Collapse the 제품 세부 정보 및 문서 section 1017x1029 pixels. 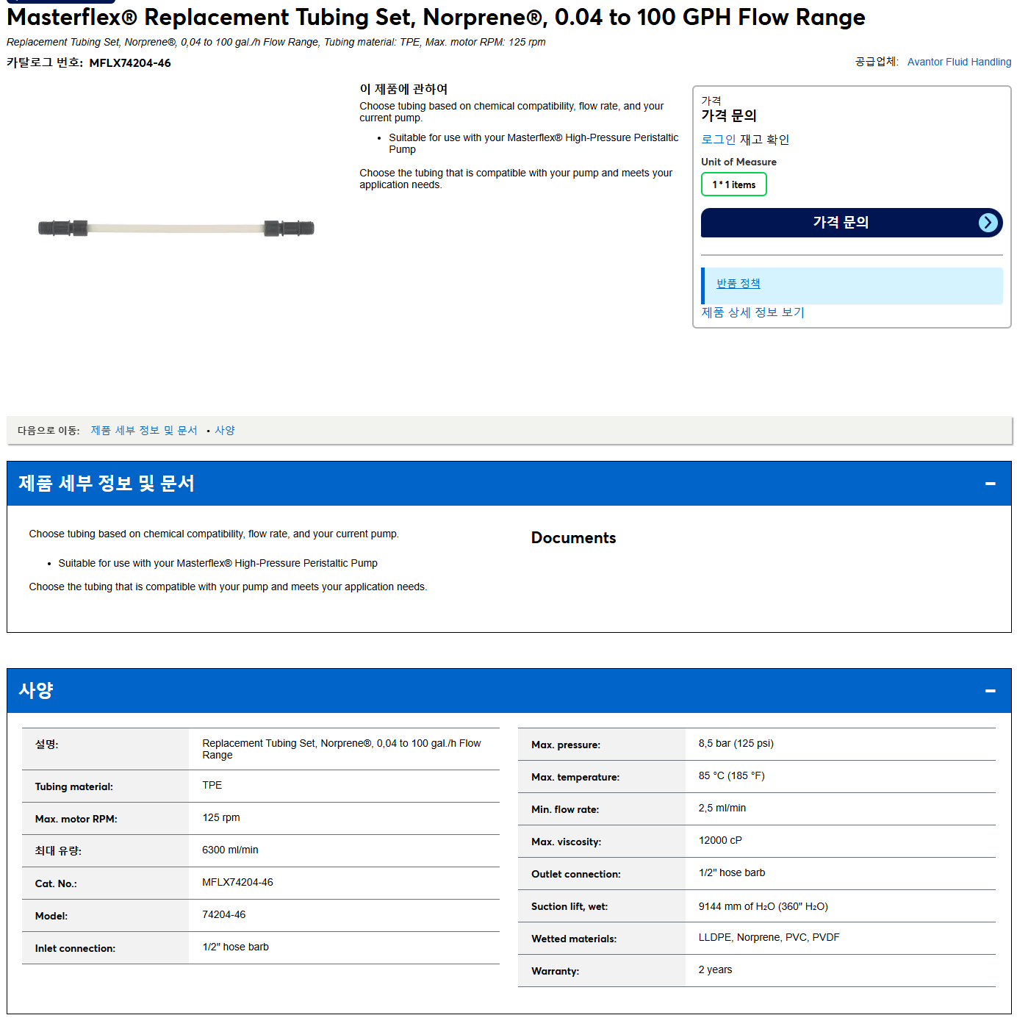990,484
